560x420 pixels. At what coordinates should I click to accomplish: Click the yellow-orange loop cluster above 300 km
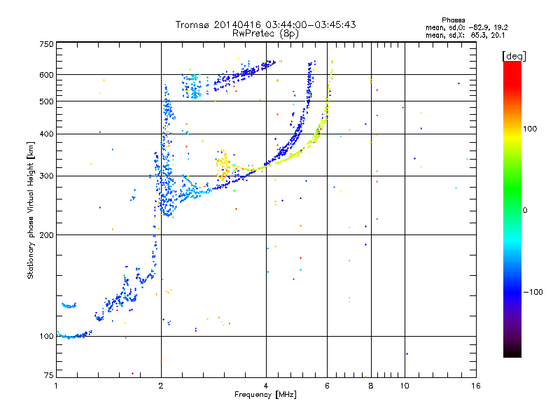pos(223,165)
